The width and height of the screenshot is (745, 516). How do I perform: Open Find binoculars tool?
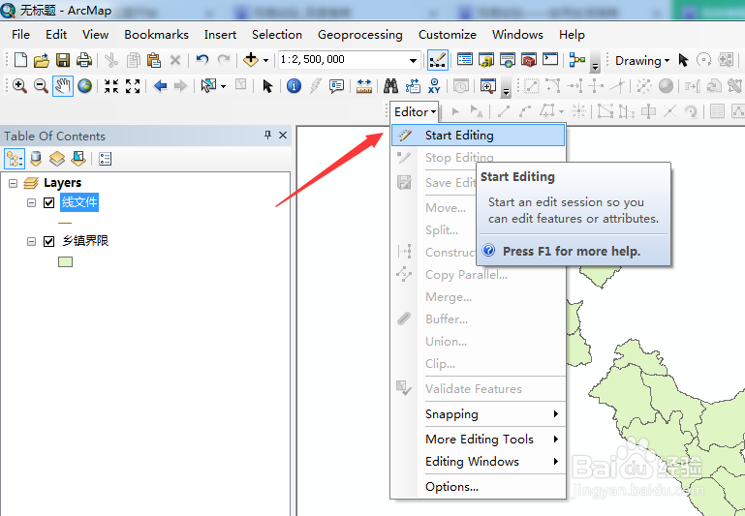tap(390, 86)
